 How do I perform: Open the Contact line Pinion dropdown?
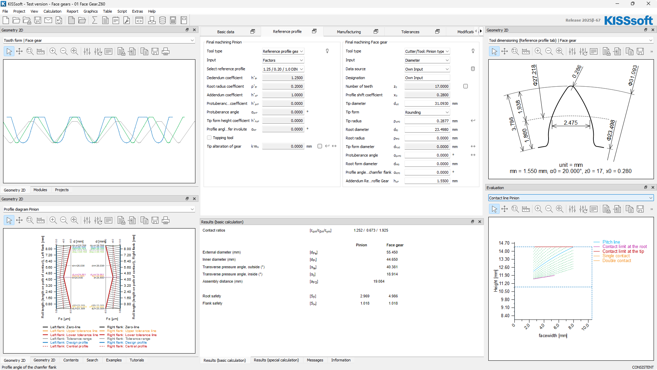pos(570,198)
